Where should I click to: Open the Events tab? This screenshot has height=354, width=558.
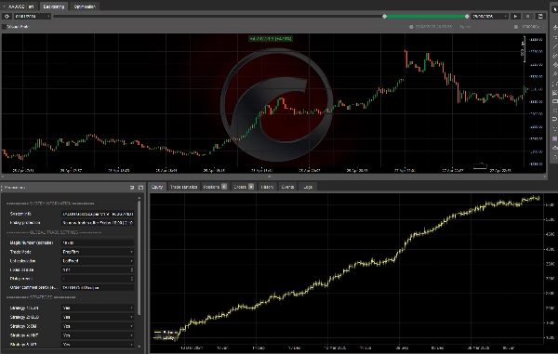287,187
